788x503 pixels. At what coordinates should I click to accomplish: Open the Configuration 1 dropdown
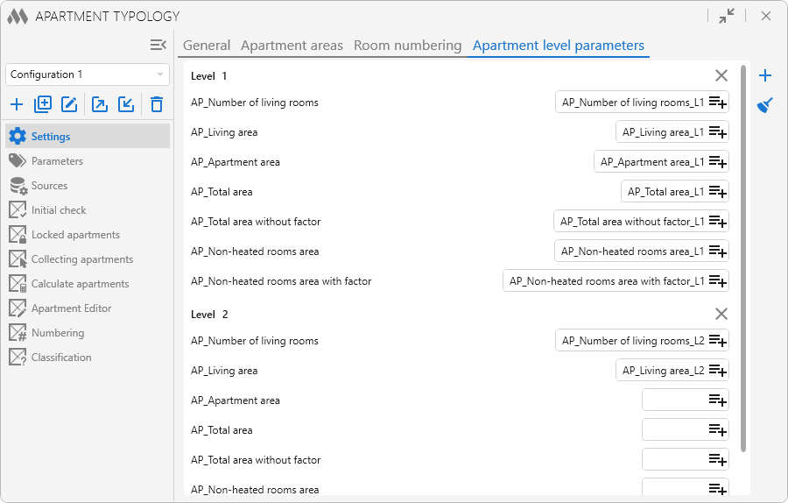(88, 74)
